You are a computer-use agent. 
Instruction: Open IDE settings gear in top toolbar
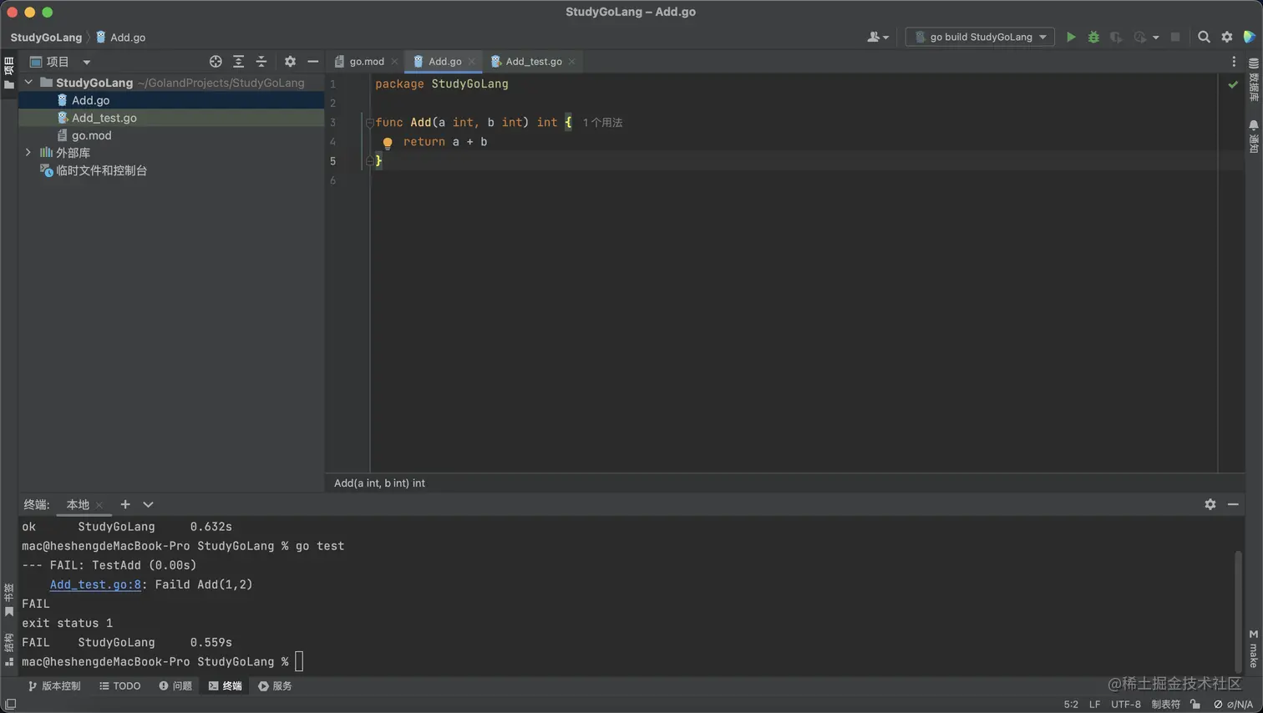pyautogui.click(x=1227, y=37)
